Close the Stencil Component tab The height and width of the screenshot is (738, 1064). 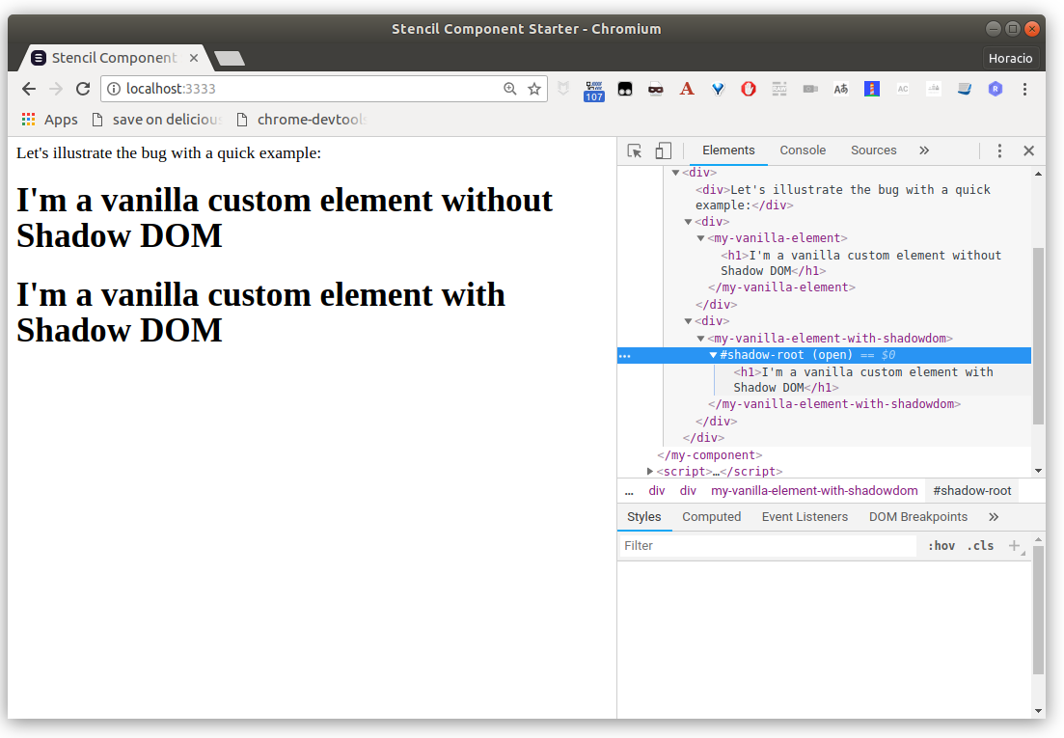click(193, 58)
